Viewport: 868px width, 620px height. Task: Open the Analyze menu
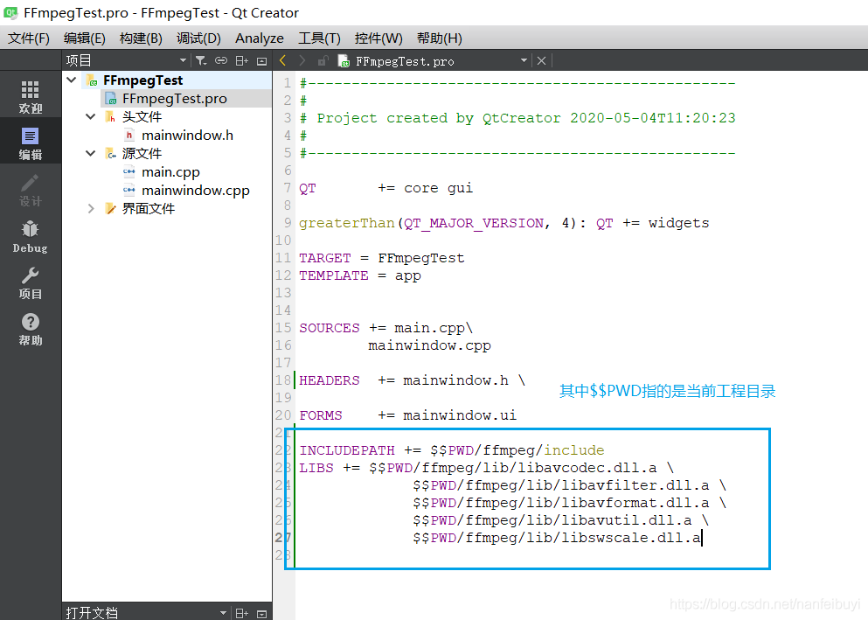260,38
